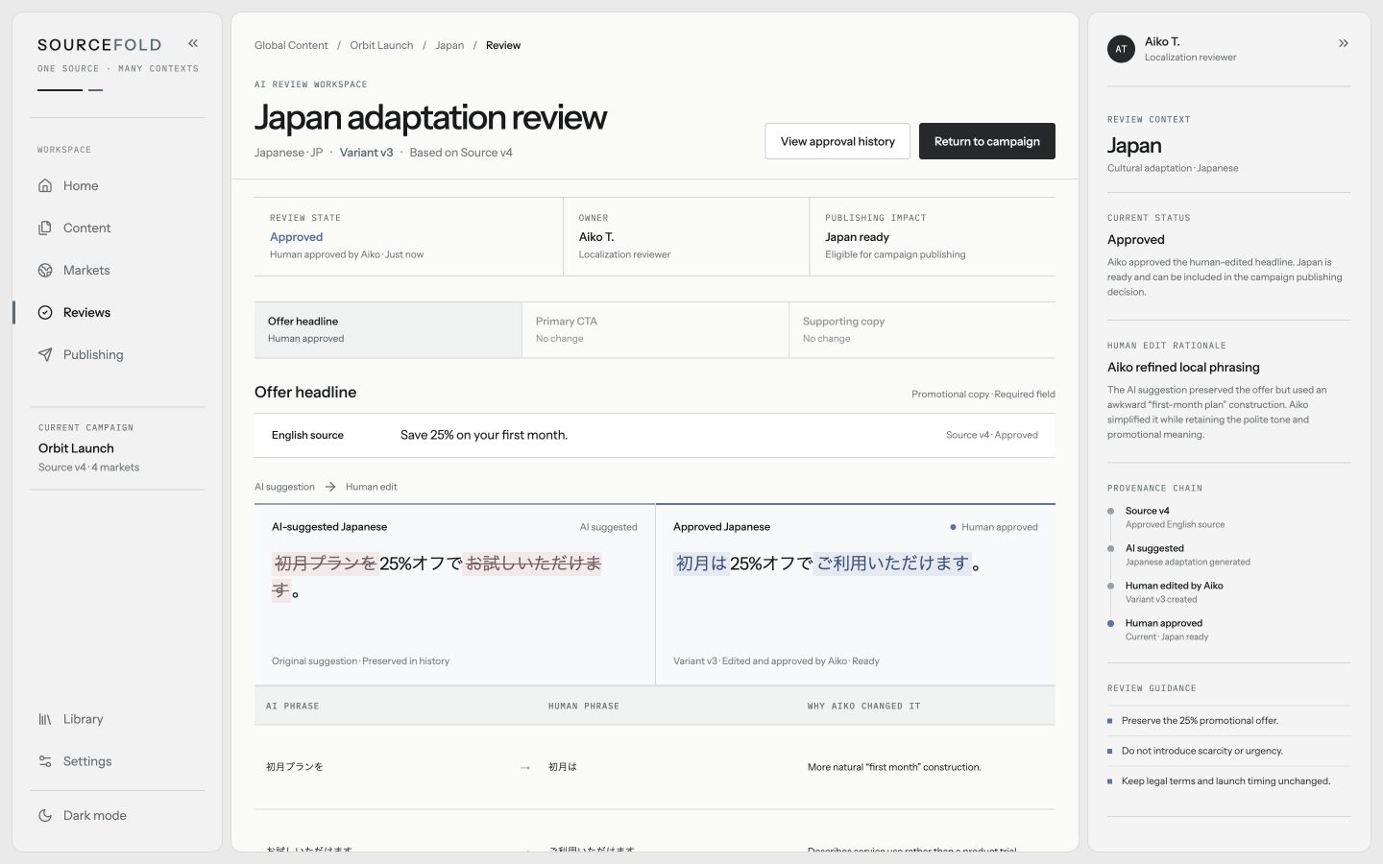Click the 初月は human phrase cell
Screen dimensions: 1383x864
click(563, 767)
